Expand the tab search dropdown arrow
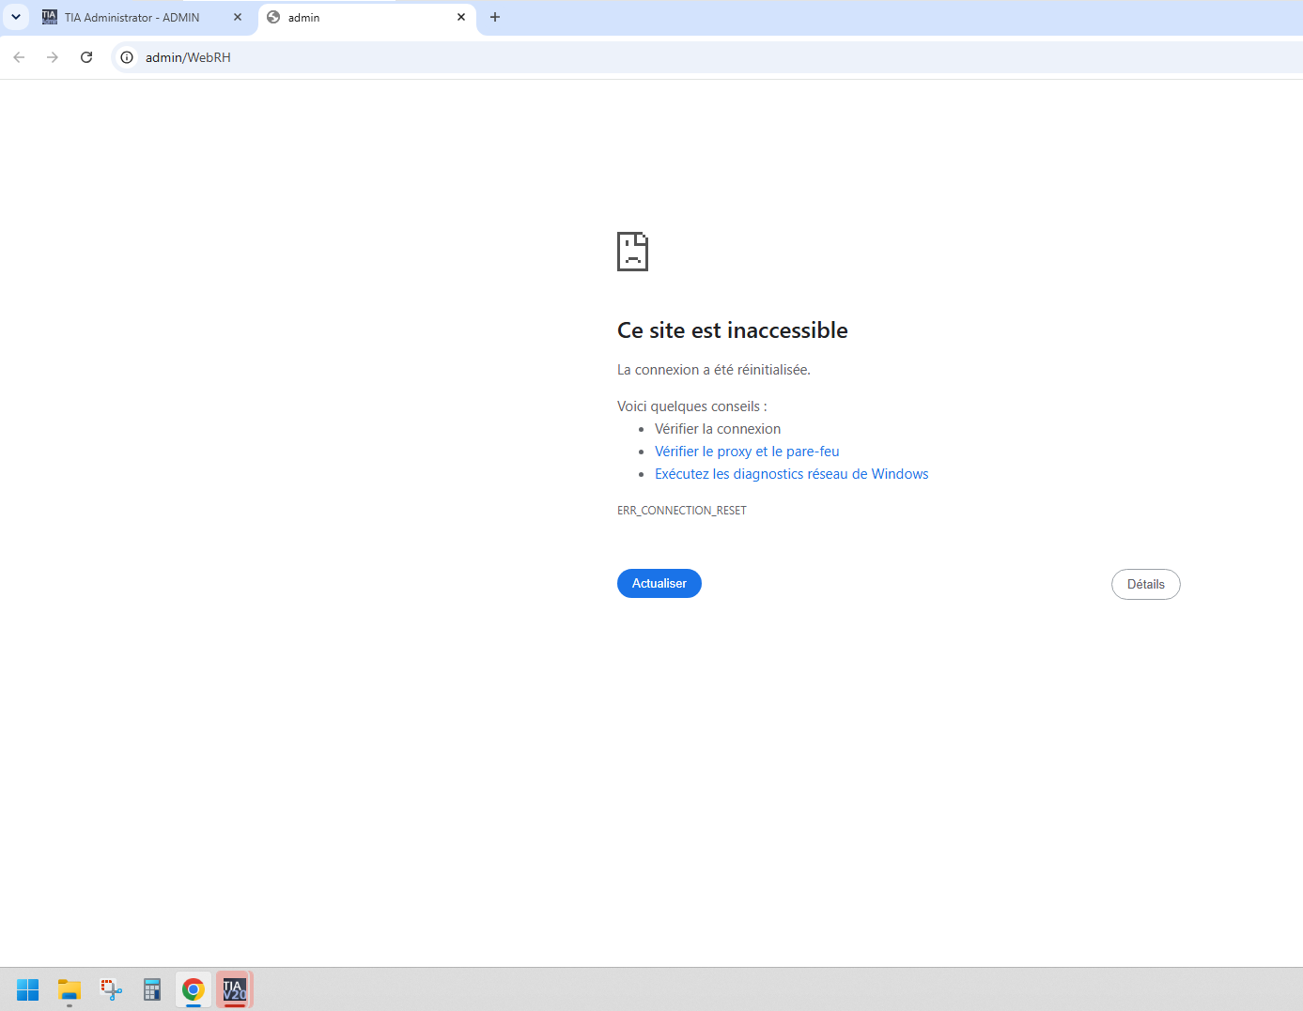This screenshot has width=1303, height=1011. 16,17
